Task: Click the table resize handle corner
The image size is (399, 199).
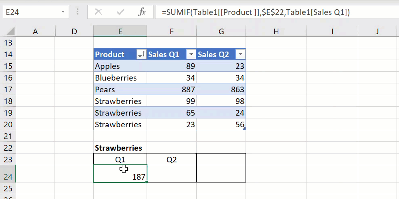Action: 244,128
